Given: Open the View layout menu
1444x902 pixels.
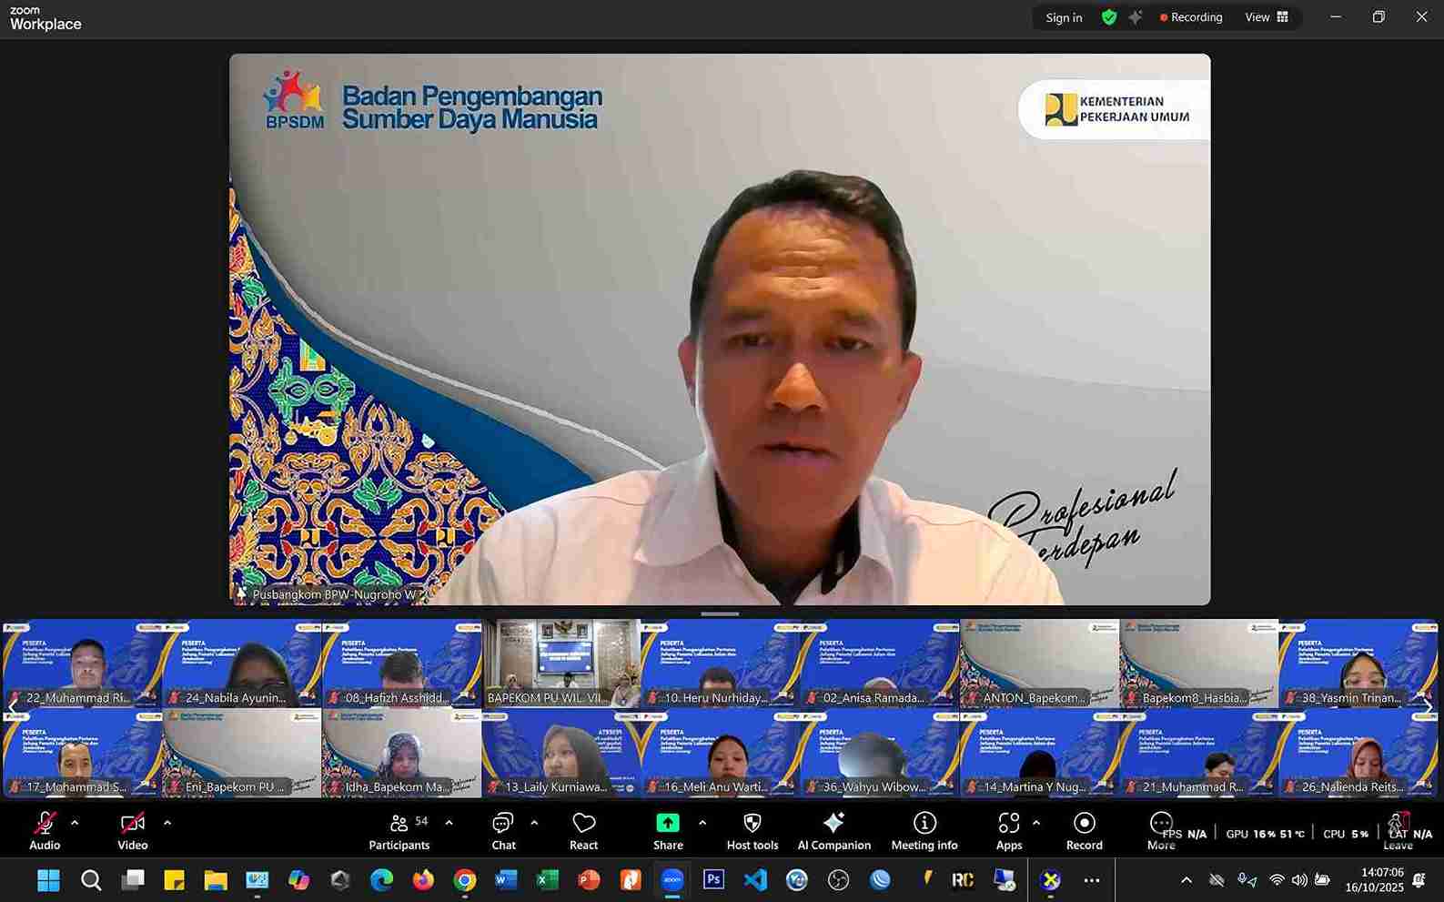Looking at the screenshot, I should click(1267, 17).
